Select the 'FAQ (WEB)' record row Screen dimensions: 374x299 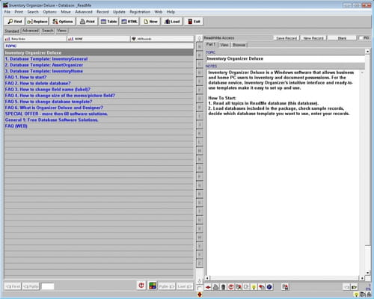(99, 126)
